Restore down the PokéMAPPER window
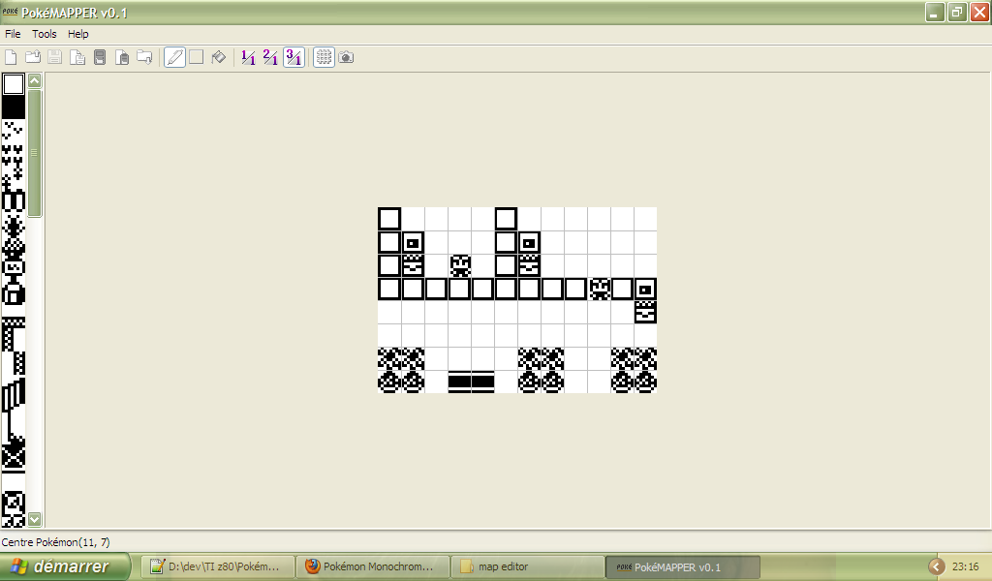Image resolution: width=992 pixels, height=581 pixels. pyautogui.click(x=957, y=12)
